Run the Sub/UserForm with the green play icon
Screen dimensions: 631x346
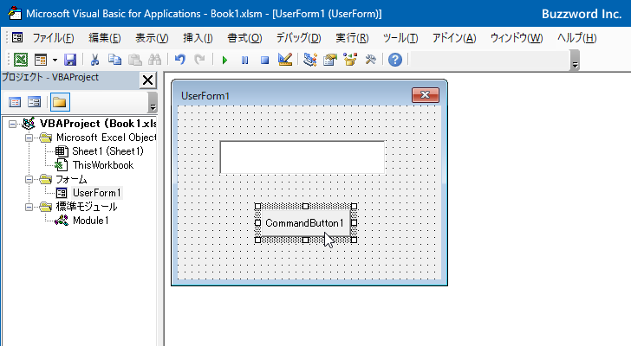224,61
